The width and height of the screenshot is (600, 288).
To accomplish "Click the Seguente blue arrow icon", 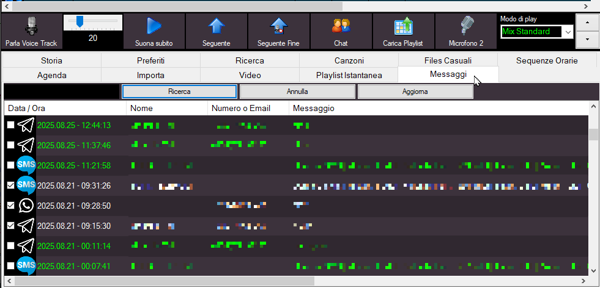I will pyautogui.click(x=217, y=27).
